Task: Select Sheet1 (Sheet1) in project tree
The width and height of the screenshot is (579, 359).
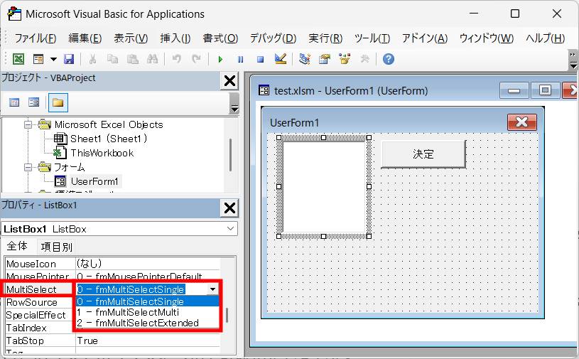Action: coord(109,139)
